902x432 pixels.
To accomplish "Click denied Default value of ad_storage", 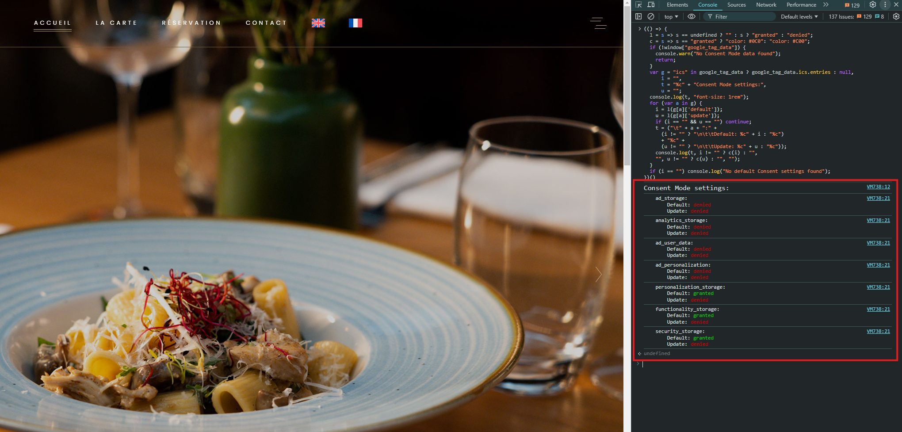I will pyautogui.click(x=702, y=205).
